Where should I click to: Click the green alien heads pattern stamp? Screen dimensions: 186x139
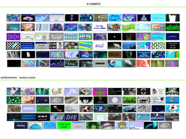tap(158, 46)
